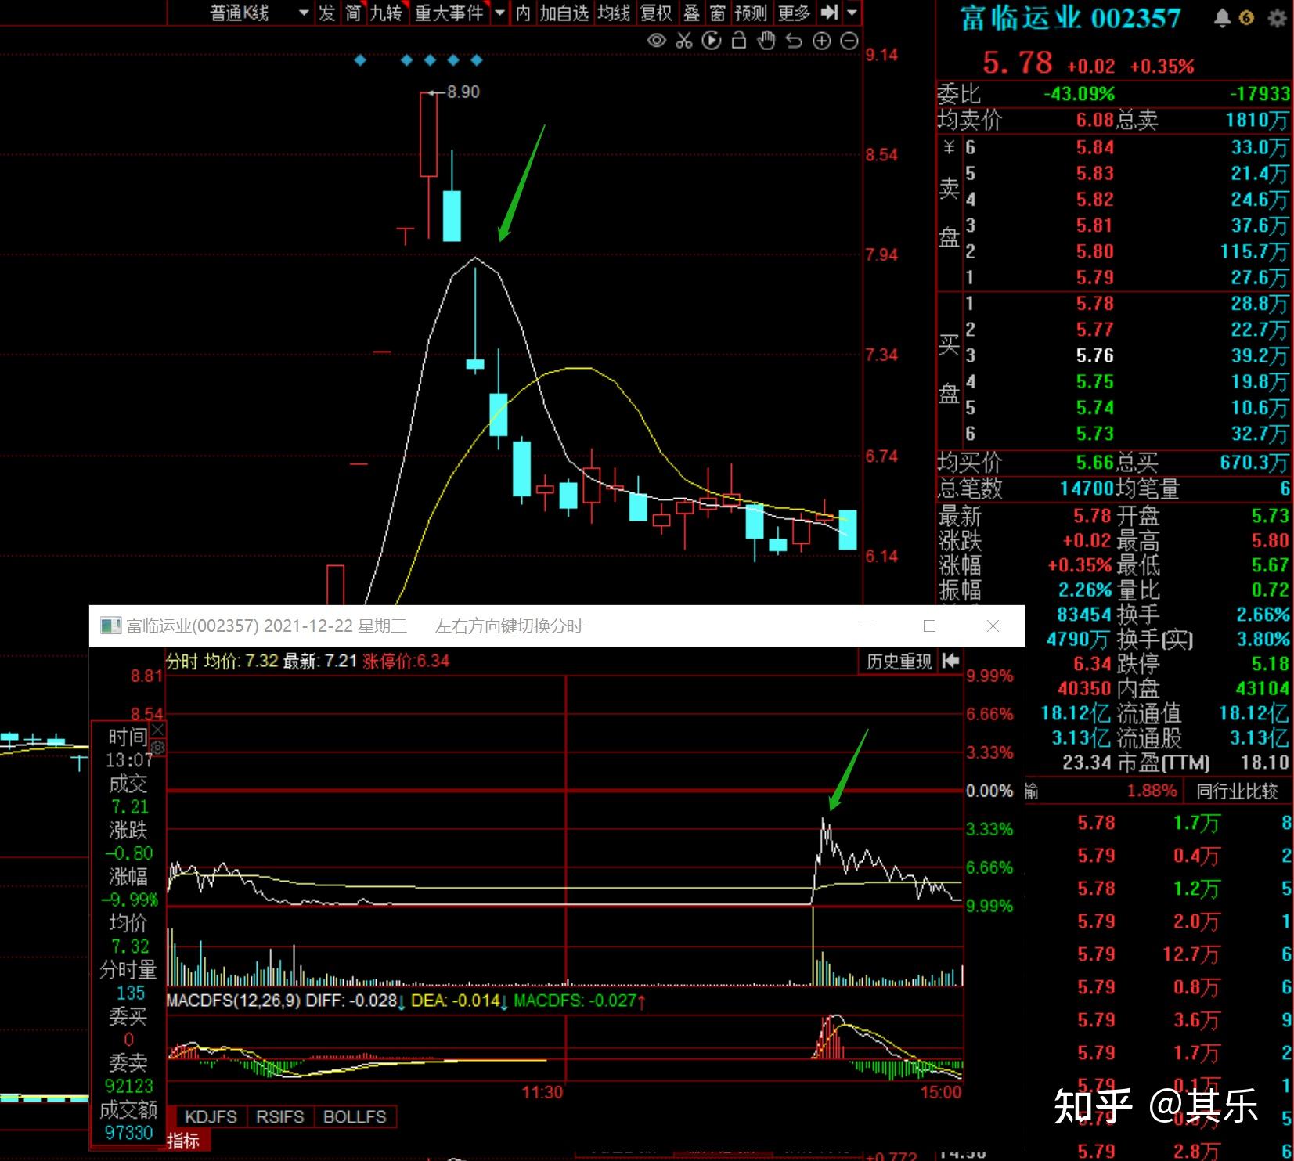Minimize the intraday popup window
The image size is (1294, 1161).
(866, 626)
